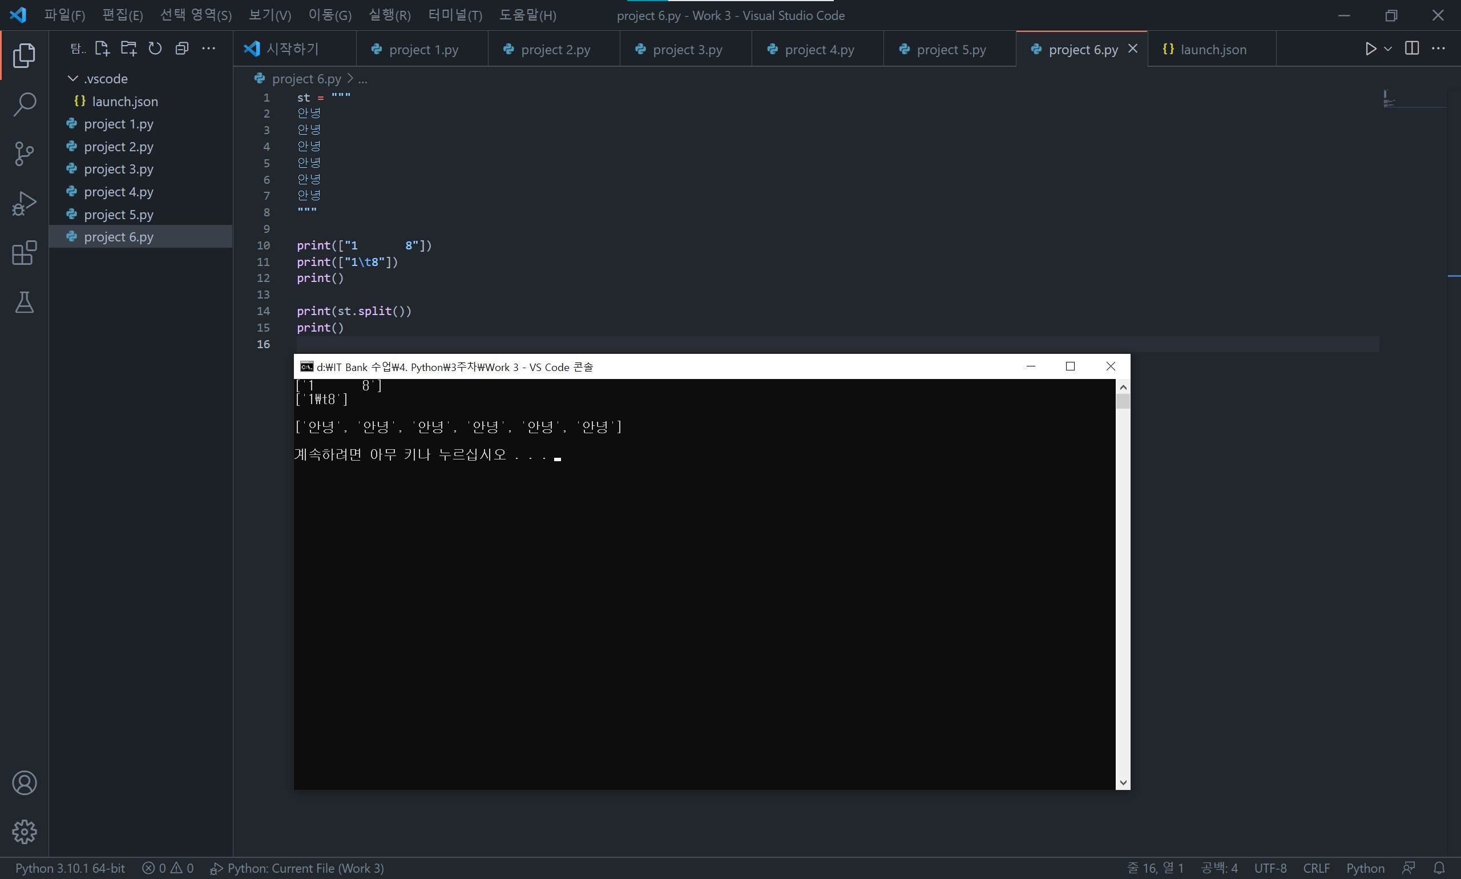Open the CRLF line ending selector
Viewport: 1461px width, 879px height.
(1316, 868)
